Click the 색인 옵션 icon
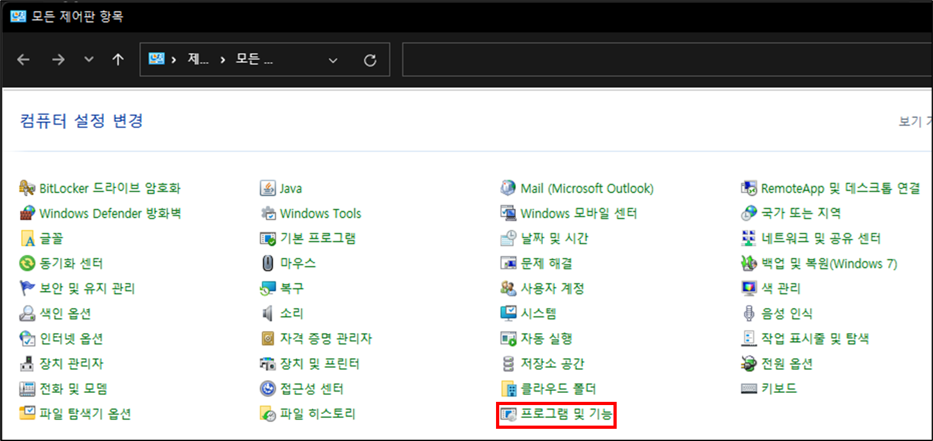This screenshot has height=441, width=933. tap(27, 313)
